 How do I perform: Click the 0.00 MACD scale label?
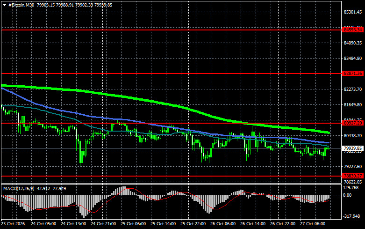pyautogui.click(x=347, y=195)
